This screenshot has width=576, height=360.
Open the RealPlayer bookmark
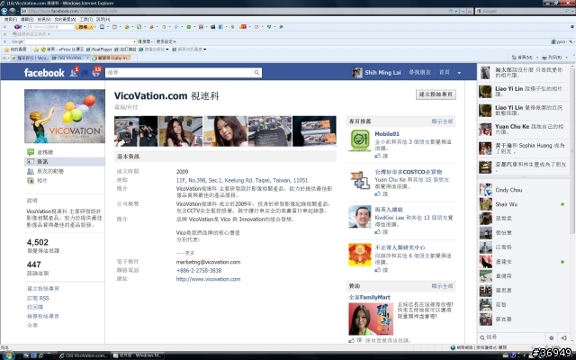[x=99, y=49]
